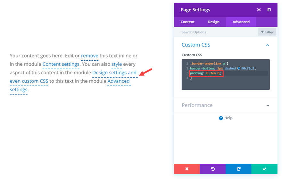Click the blue redo arrow button
Image resolution: width=282 pixels, height=179 pixels.
pyautogui.click(x=238, y=169)
